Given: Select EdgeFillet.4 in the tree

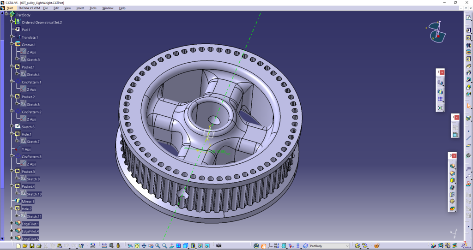Looking at the screenshot, I should pos(30,232).
